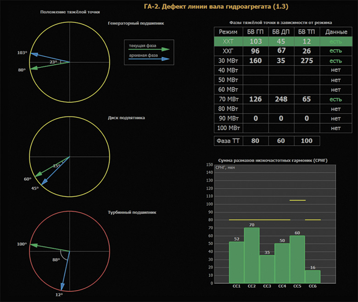Select the 12° label below the turbine bearing circle

[x=59, y=295]
